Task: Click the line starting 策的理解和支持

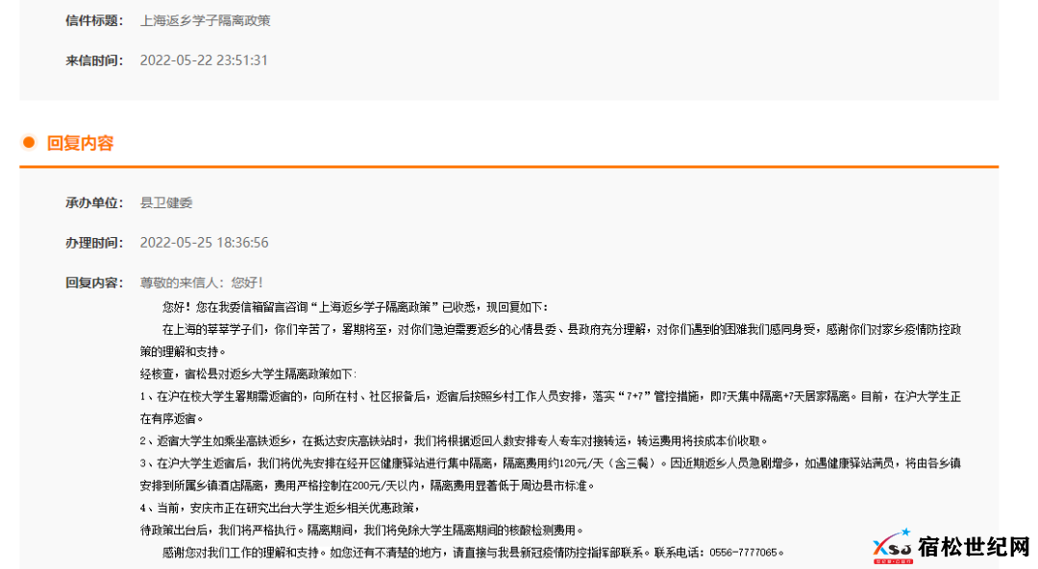Action: click(183, 351)
